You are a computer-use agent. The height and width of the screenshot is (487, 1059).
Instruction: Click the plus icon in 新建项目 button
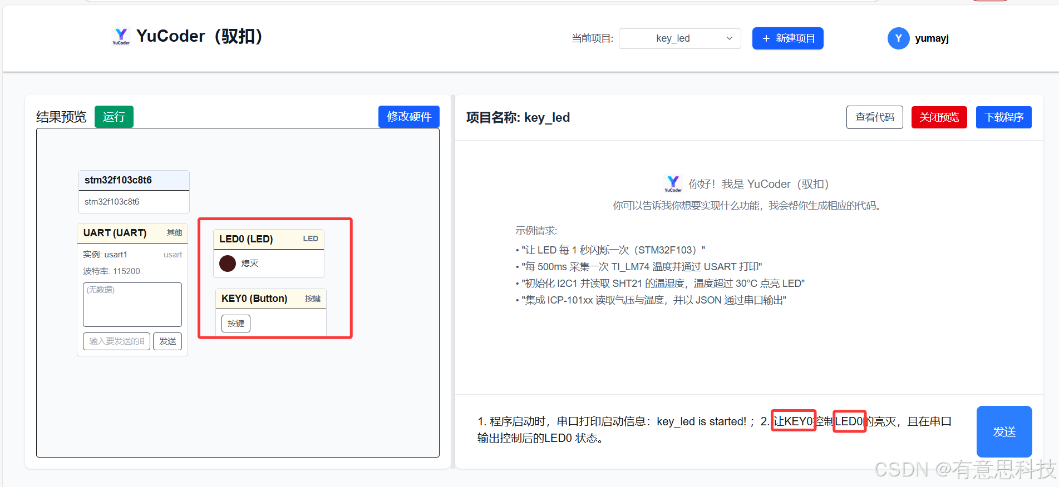coord(766,38)
